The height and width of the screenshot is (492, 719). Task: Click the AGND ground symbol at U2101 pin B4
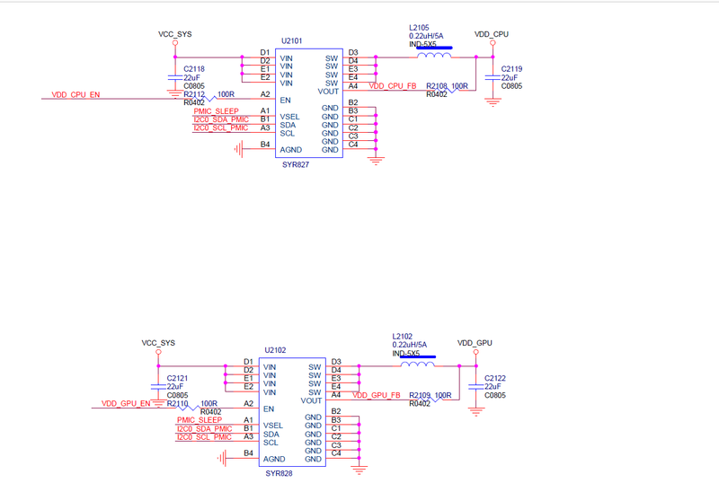coord(239,149)
